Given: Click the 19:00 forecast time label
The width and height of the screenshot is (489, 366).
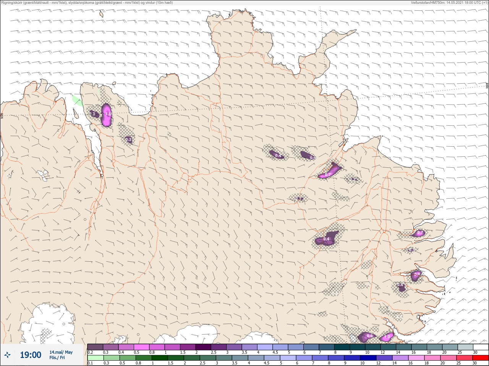Looking at the screenshot, I should [31, 355].
